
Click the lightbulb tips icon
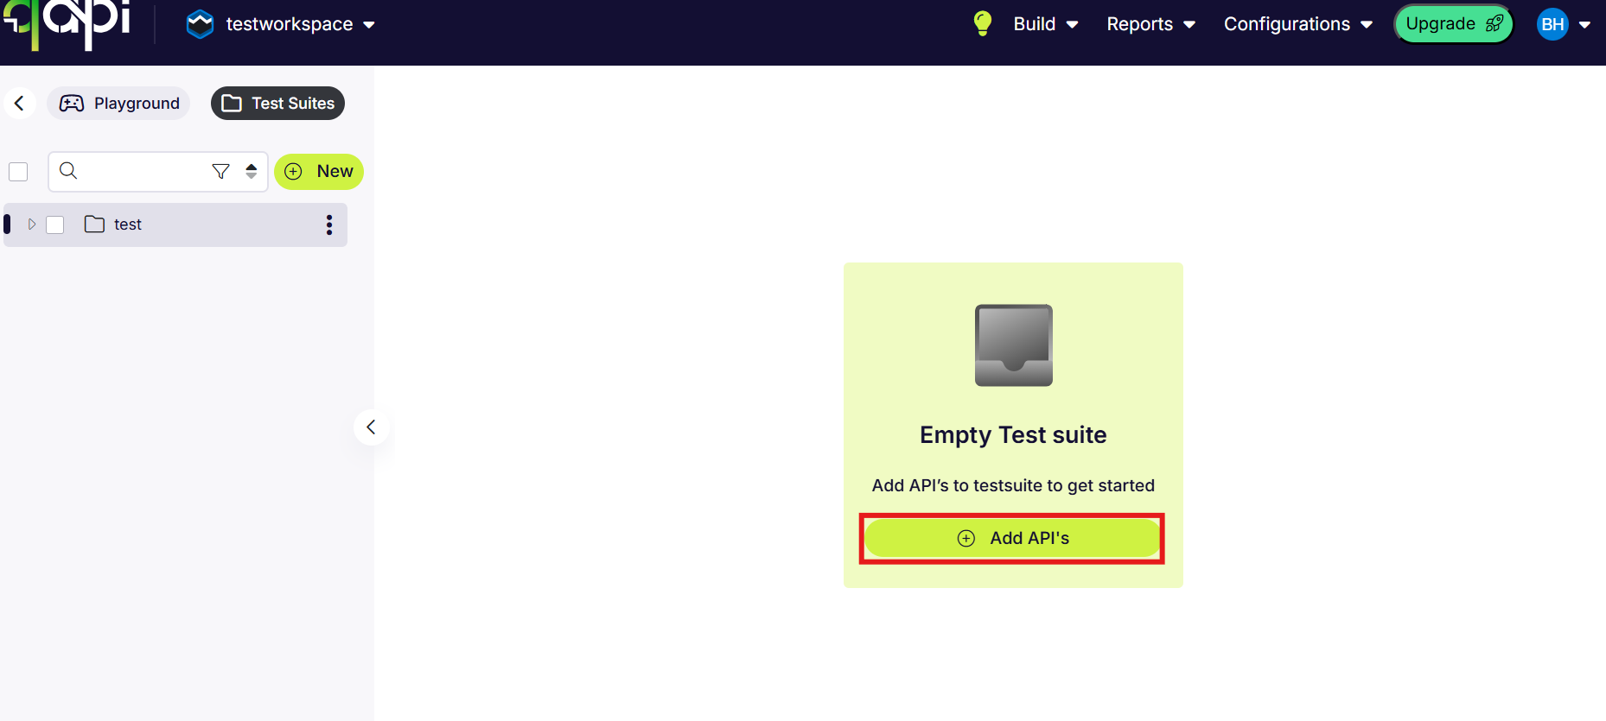point(982,23)
